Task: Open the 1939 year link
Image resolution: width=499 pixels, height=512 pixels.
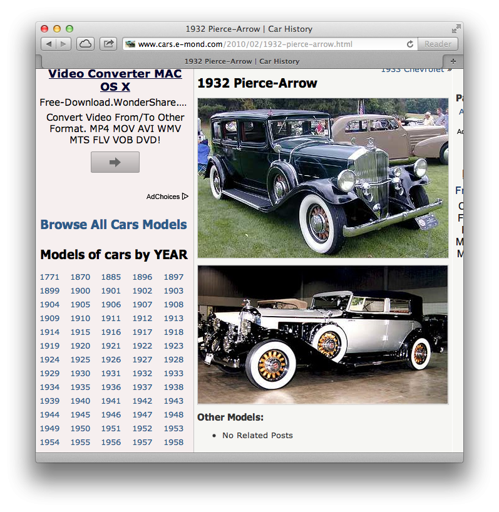Action: tap(49, 401)
